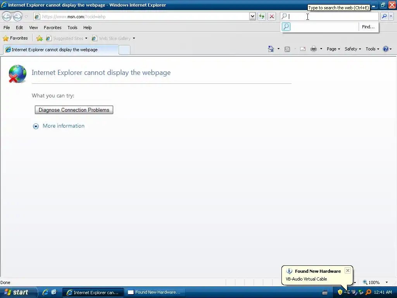Click the yellow security shield tray icon

[x=340, y=293]
